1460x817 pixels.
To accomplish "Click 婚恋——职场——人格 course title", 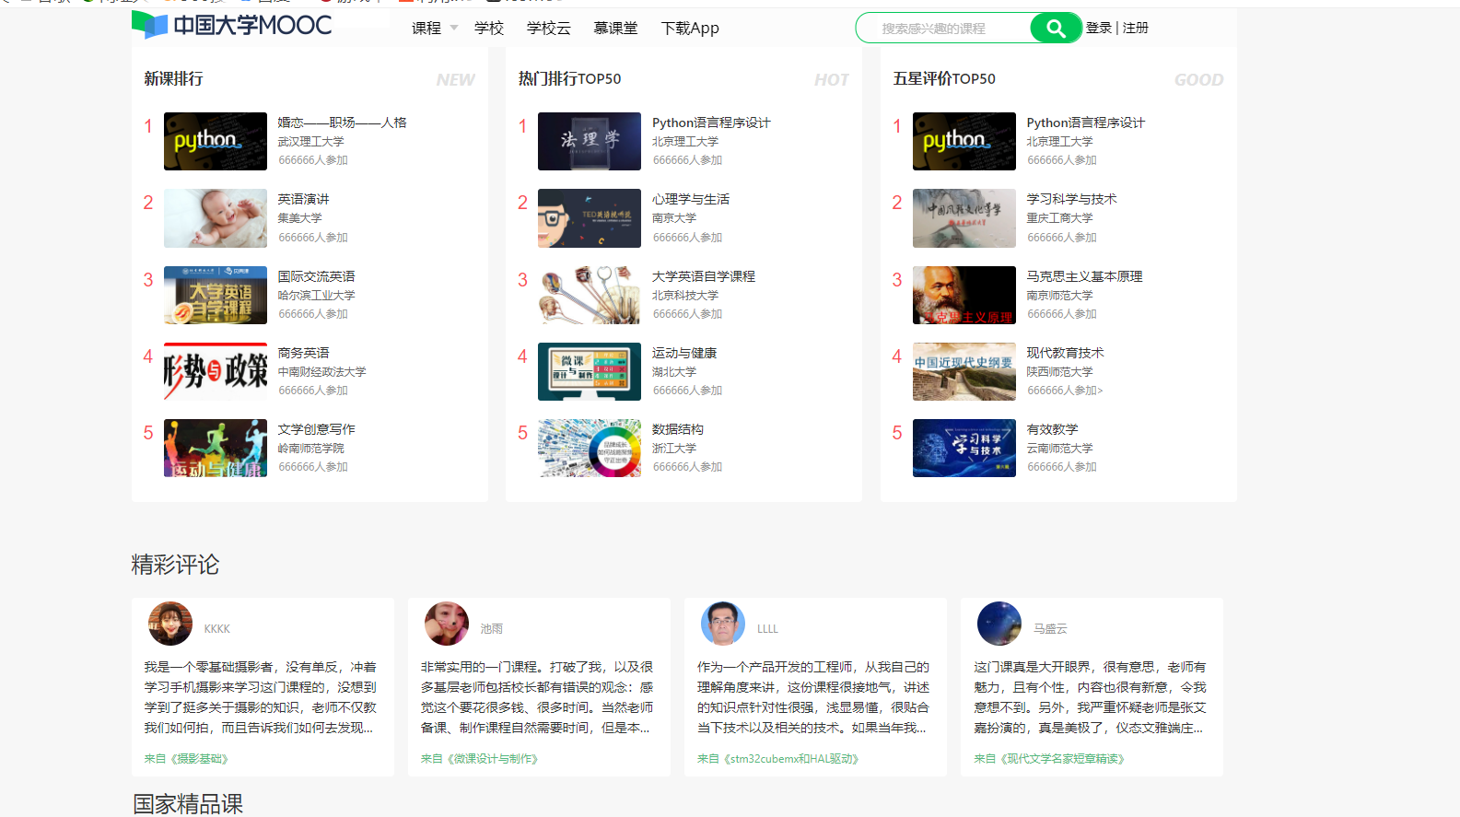I will (x=343, y=123).
